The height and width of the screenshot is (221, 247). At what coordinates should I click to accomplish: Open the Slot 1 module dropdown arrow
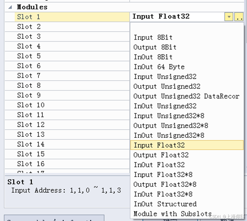pyautogui.click(x=229, y=17)
